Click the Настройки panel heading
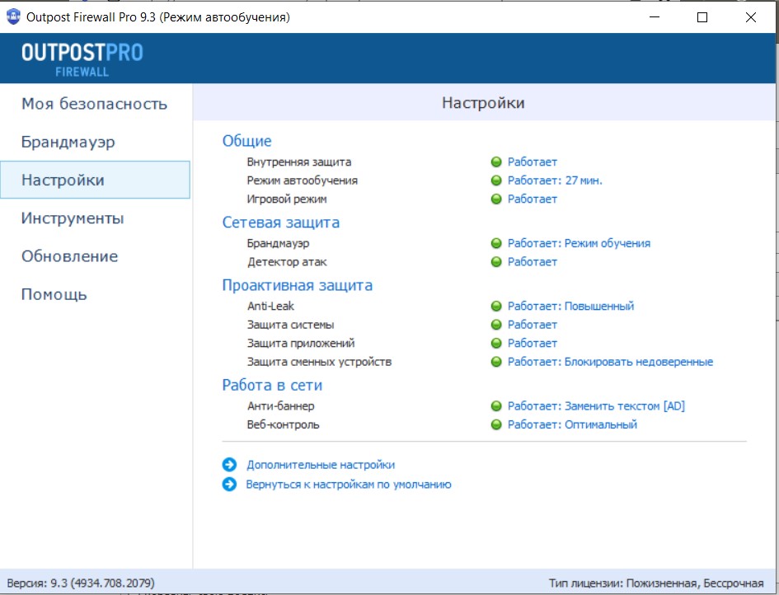This screenshot has width=779, height=595. point(483,103)
